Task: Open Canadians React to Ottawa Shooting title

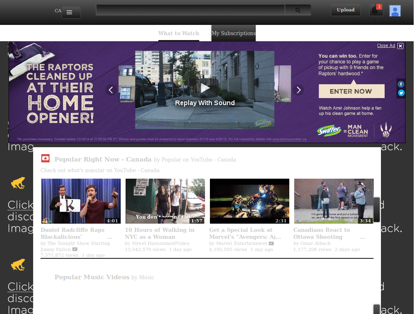Action: pyautogui.click(x=322, y=233)
